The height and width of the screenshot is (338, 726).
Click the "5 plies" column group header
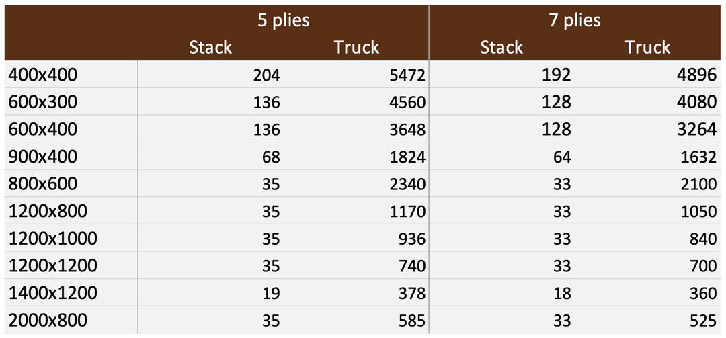pyautogui.click(x=283, y=20)
